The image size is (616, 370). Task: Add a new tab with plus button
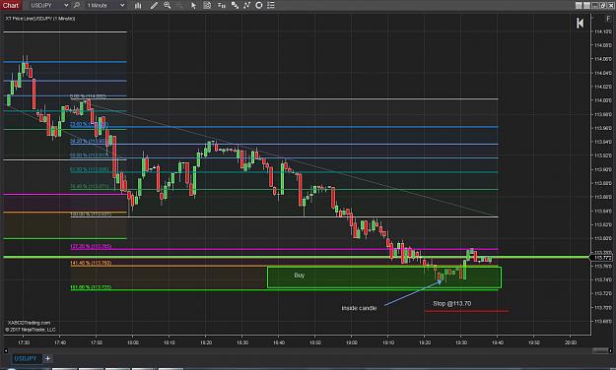pyautogui.click(x=47, y=358)
